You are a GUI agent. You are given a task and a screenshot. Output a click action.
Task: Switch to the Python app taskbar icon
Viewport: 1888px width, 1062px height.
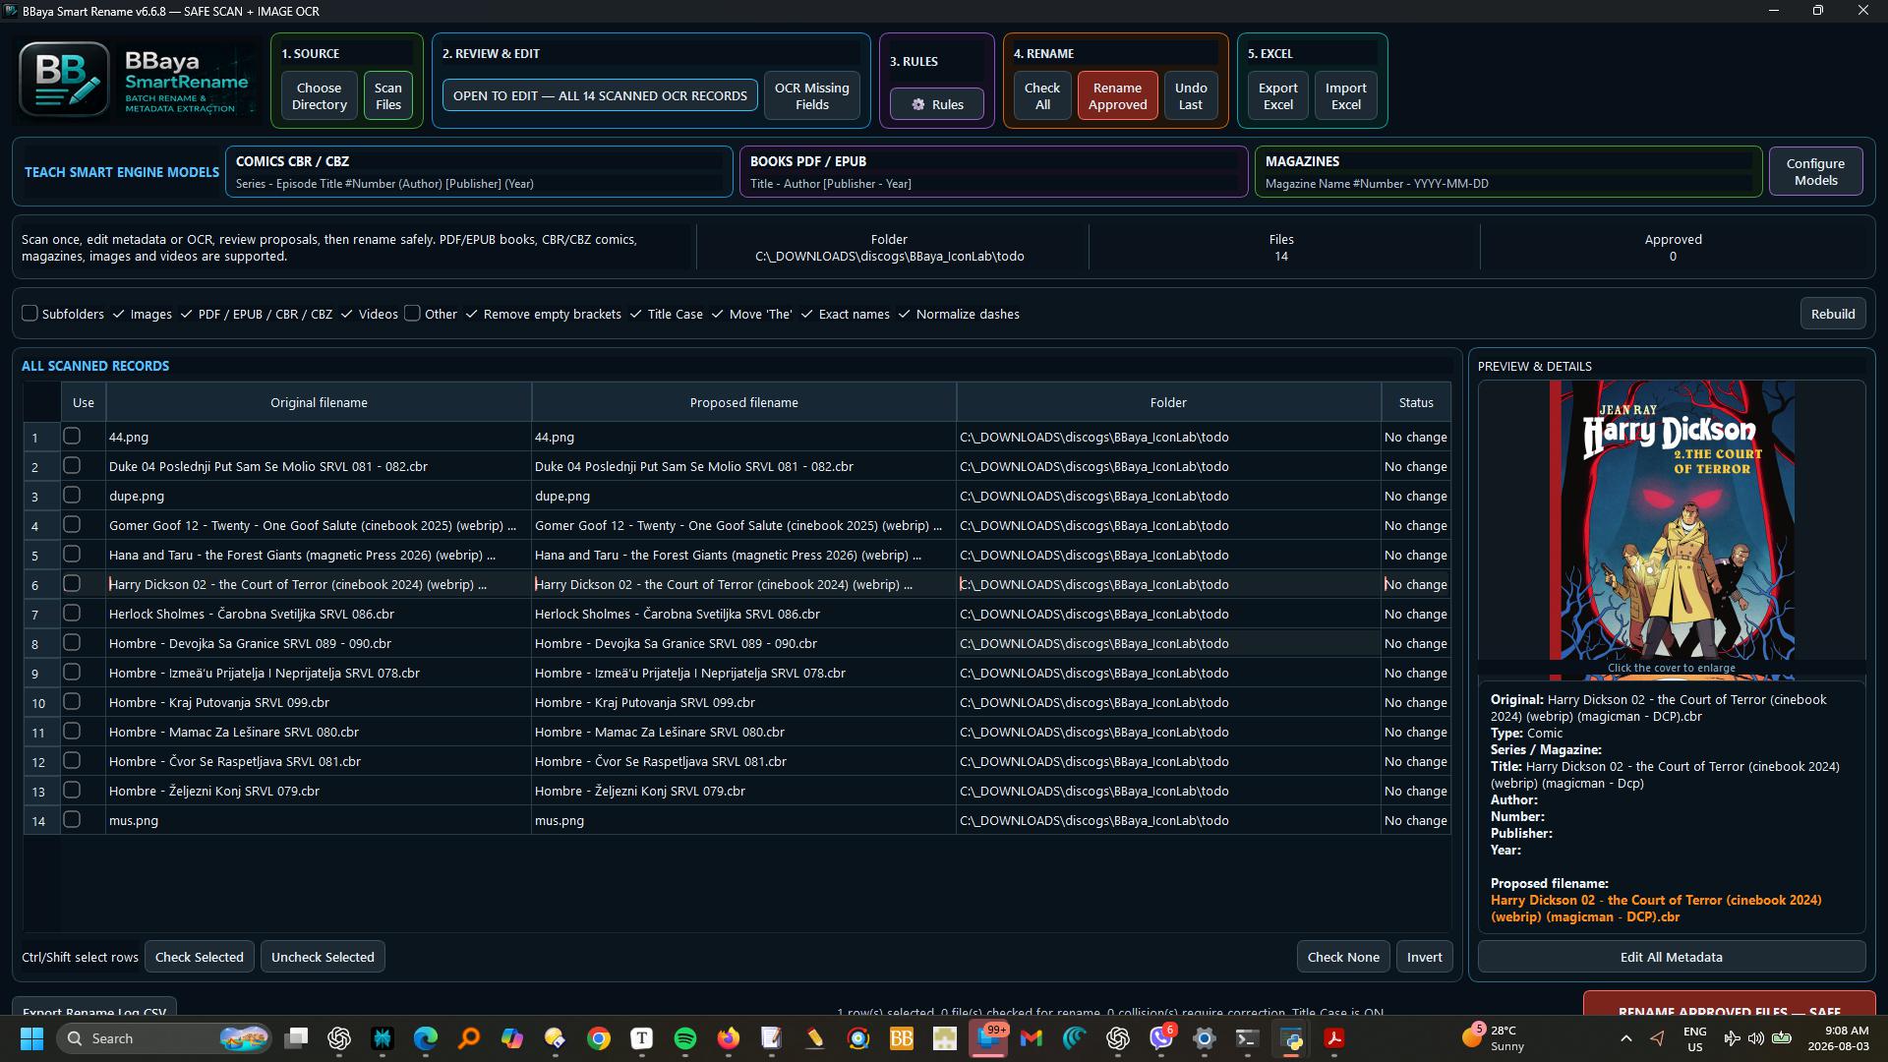[x=1291, y=1038]
